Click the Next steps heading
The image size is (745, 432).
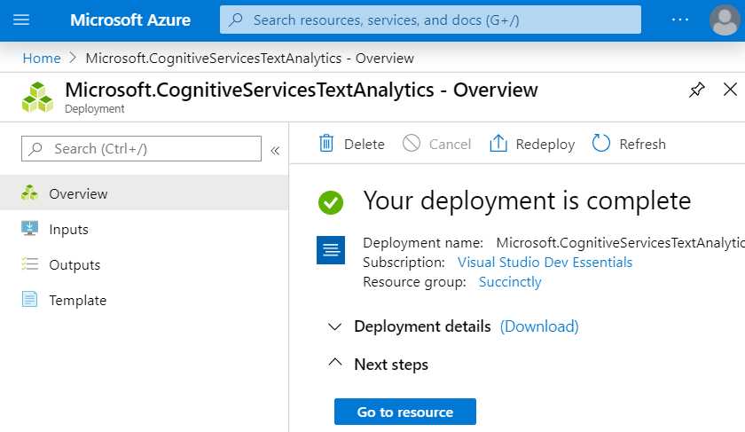[x=391, y=365]
